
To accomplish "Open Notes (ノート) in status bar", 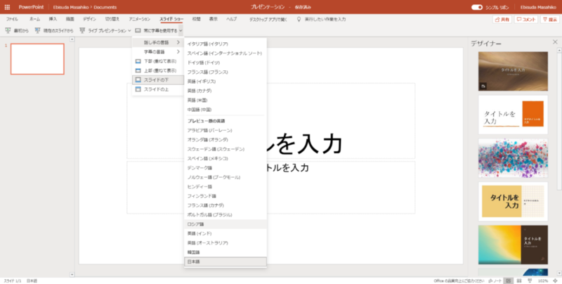I will point(495,279).
